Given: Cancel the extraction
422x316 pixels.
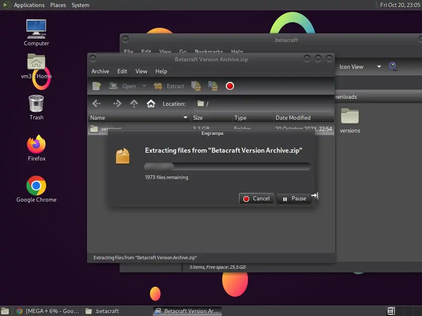Looking at the screenshot, I should point(256,199).
